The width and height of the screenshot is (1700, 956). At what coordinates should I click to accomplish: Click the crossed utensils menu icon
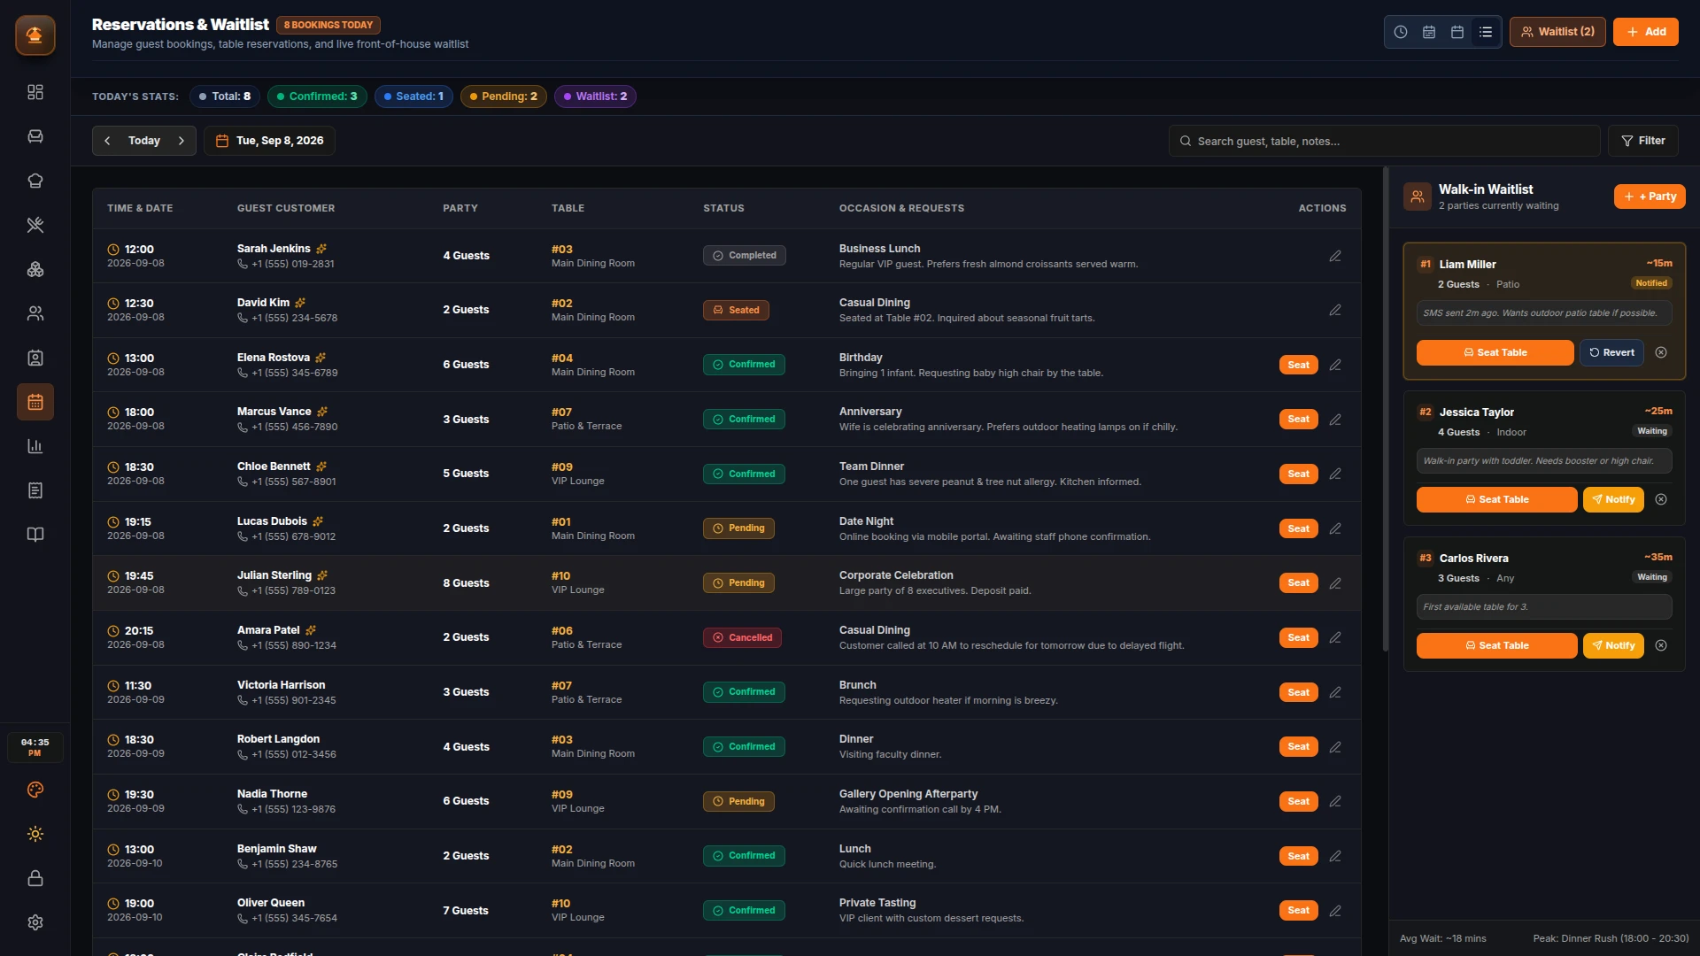(35, 225)
